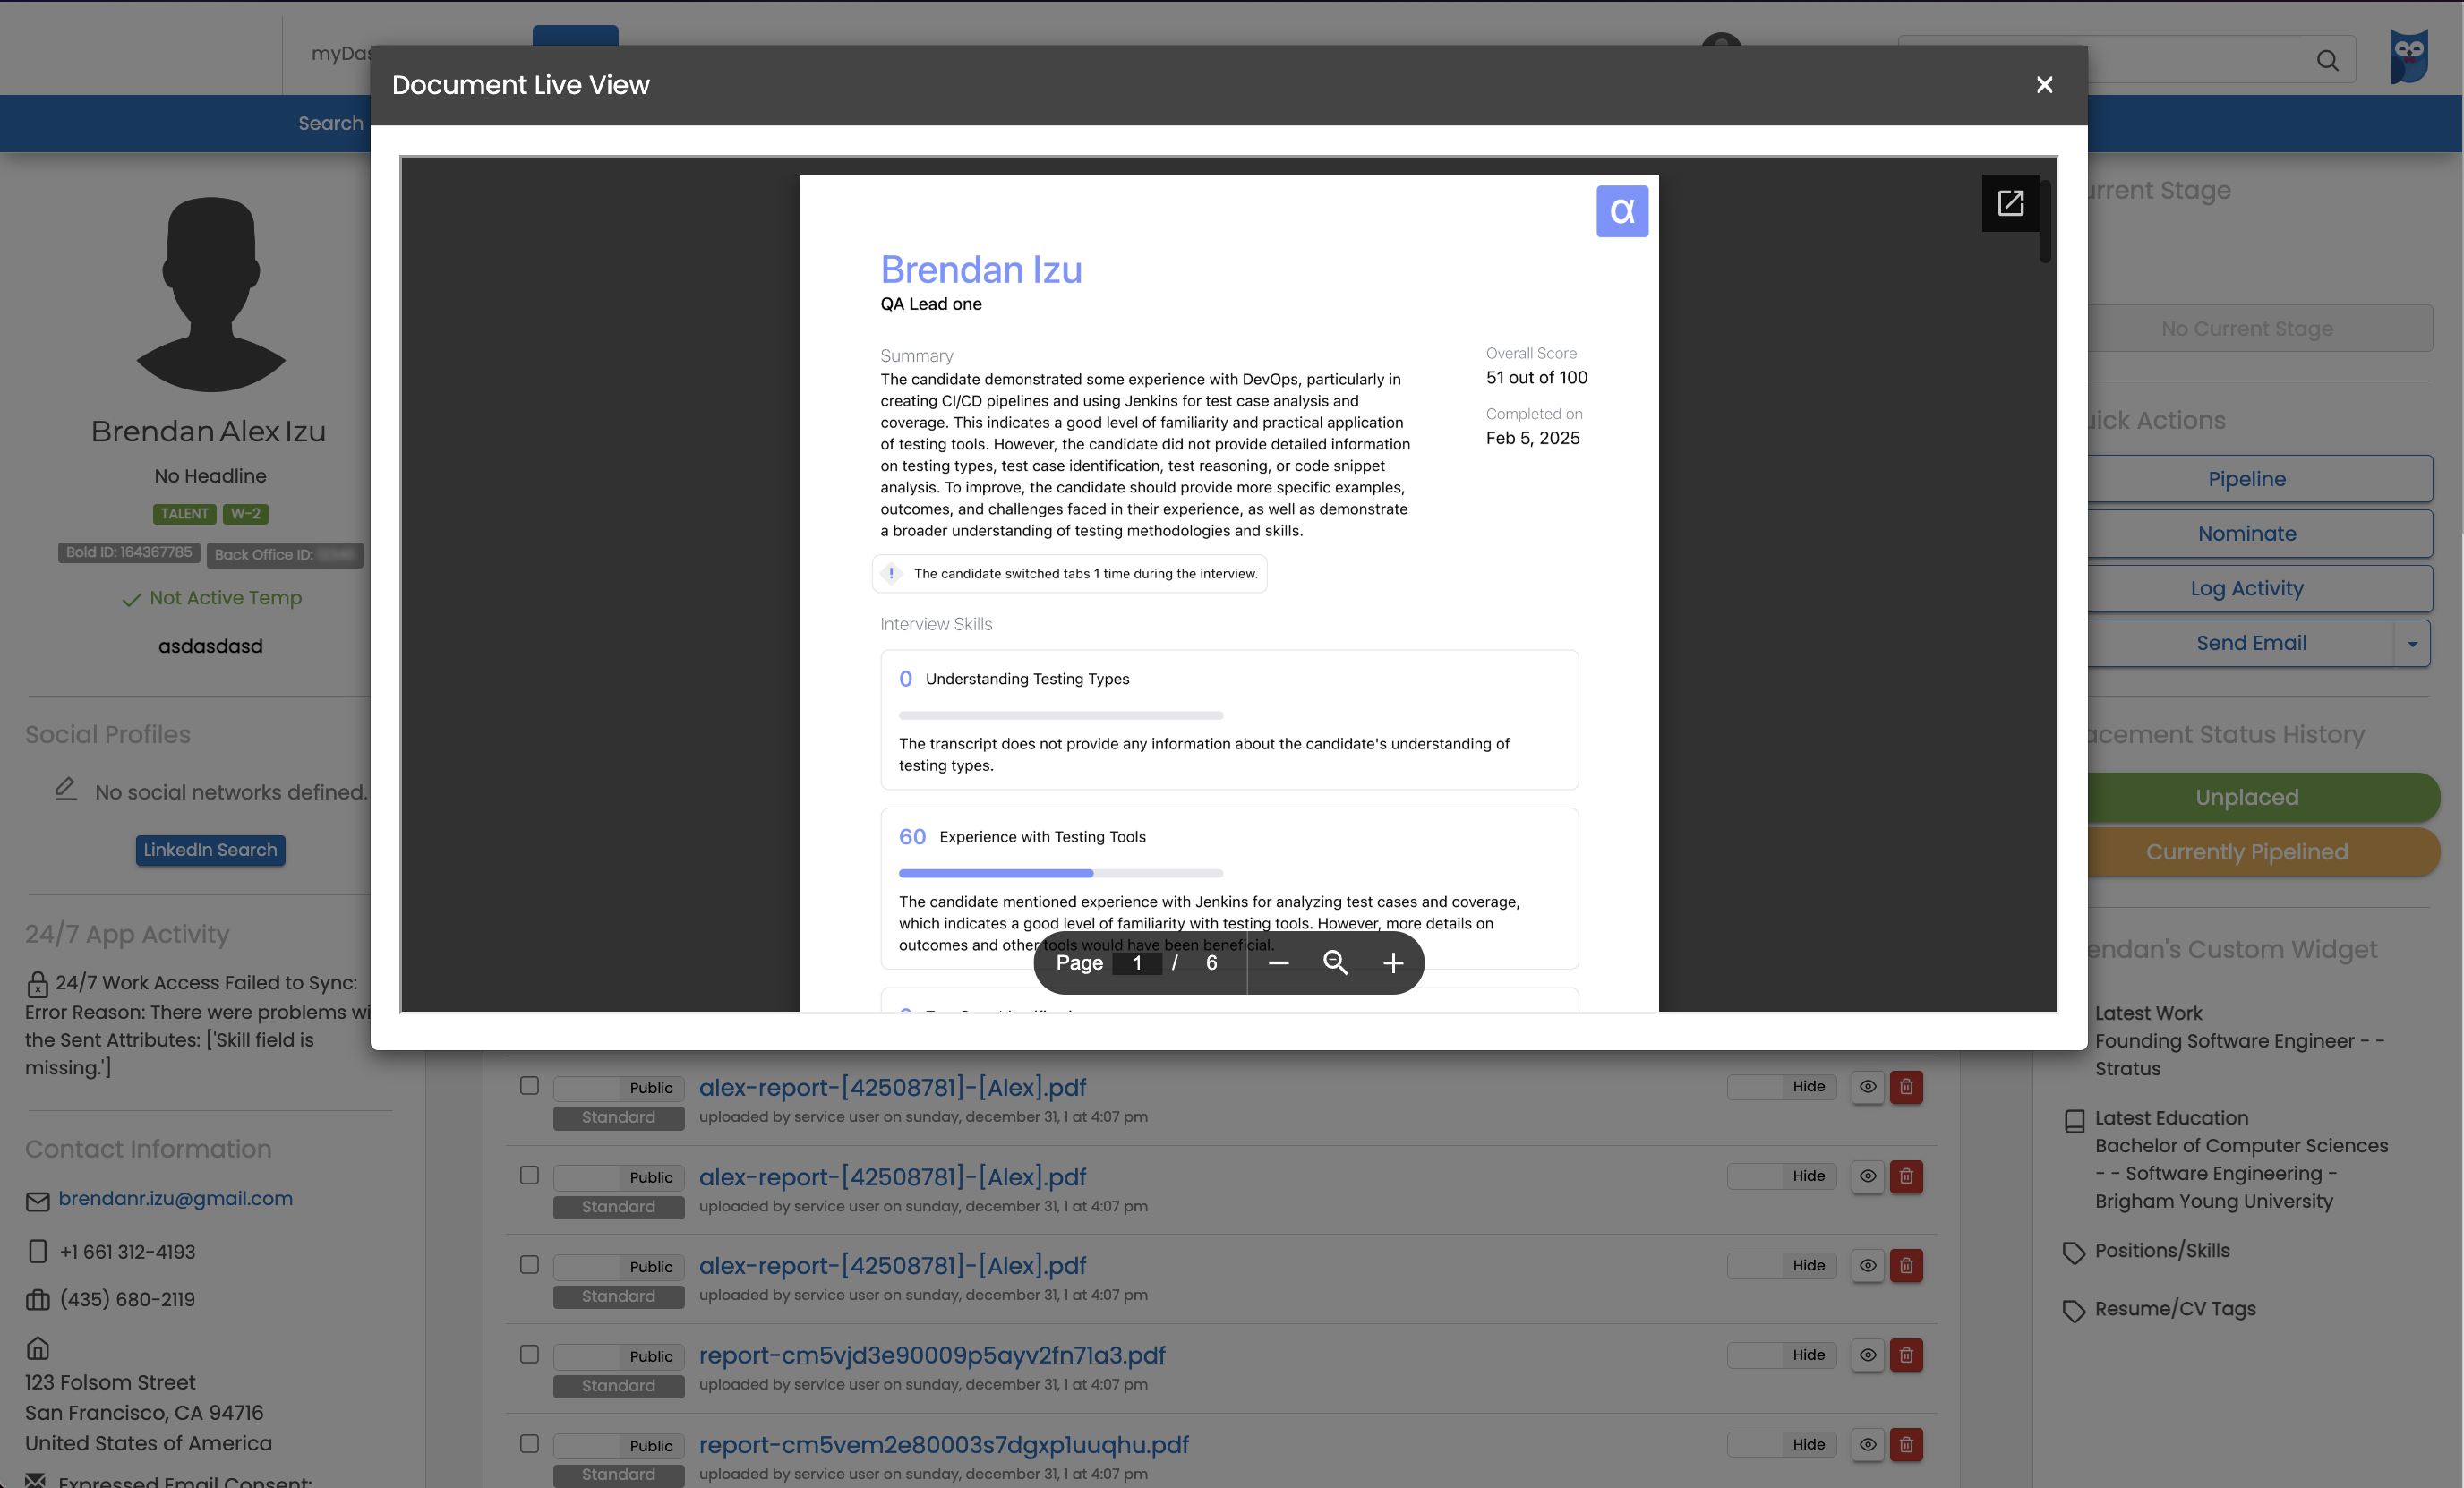Open brendanr.izu@gmail.com email link
The height and width of the screenshot is (1488, 2464).
pos(175,1198)
